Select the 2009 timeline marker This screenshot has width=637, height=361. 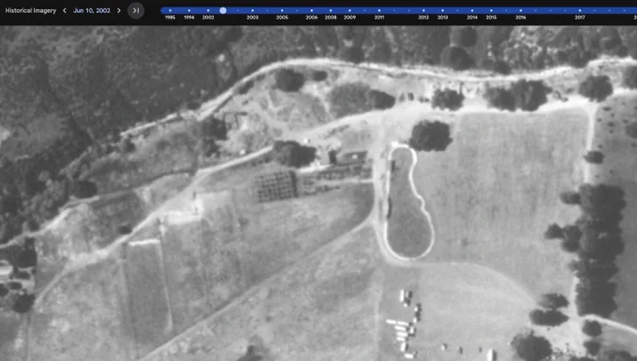pyautogui.click(x=349, y=10)
